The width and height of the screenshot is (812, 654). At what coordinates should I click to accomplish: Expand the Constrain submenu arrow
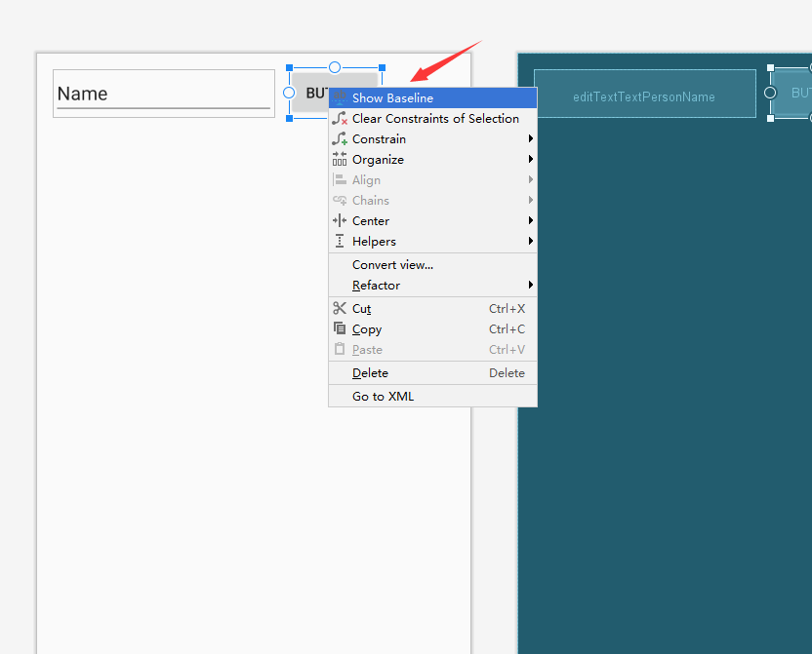click(530, 139)
